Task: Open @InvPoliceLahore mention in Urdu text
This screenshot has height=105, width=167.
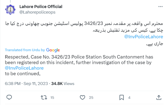Action: 144,37
